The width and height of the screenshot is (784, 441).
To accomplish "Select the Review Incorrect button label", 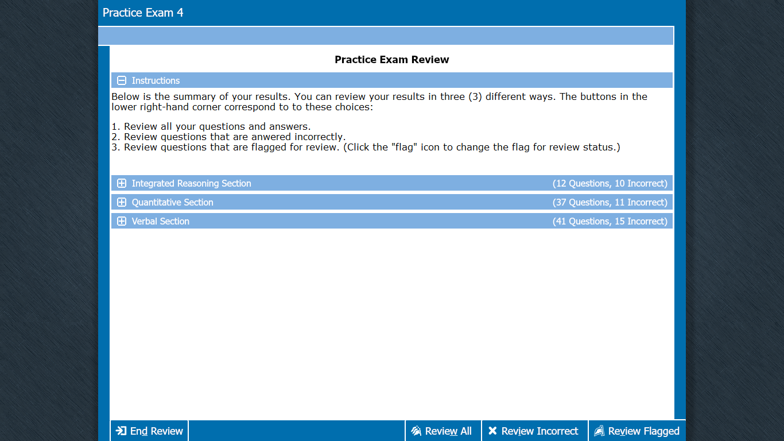I will pyautogui.click(x=540, y=431).
